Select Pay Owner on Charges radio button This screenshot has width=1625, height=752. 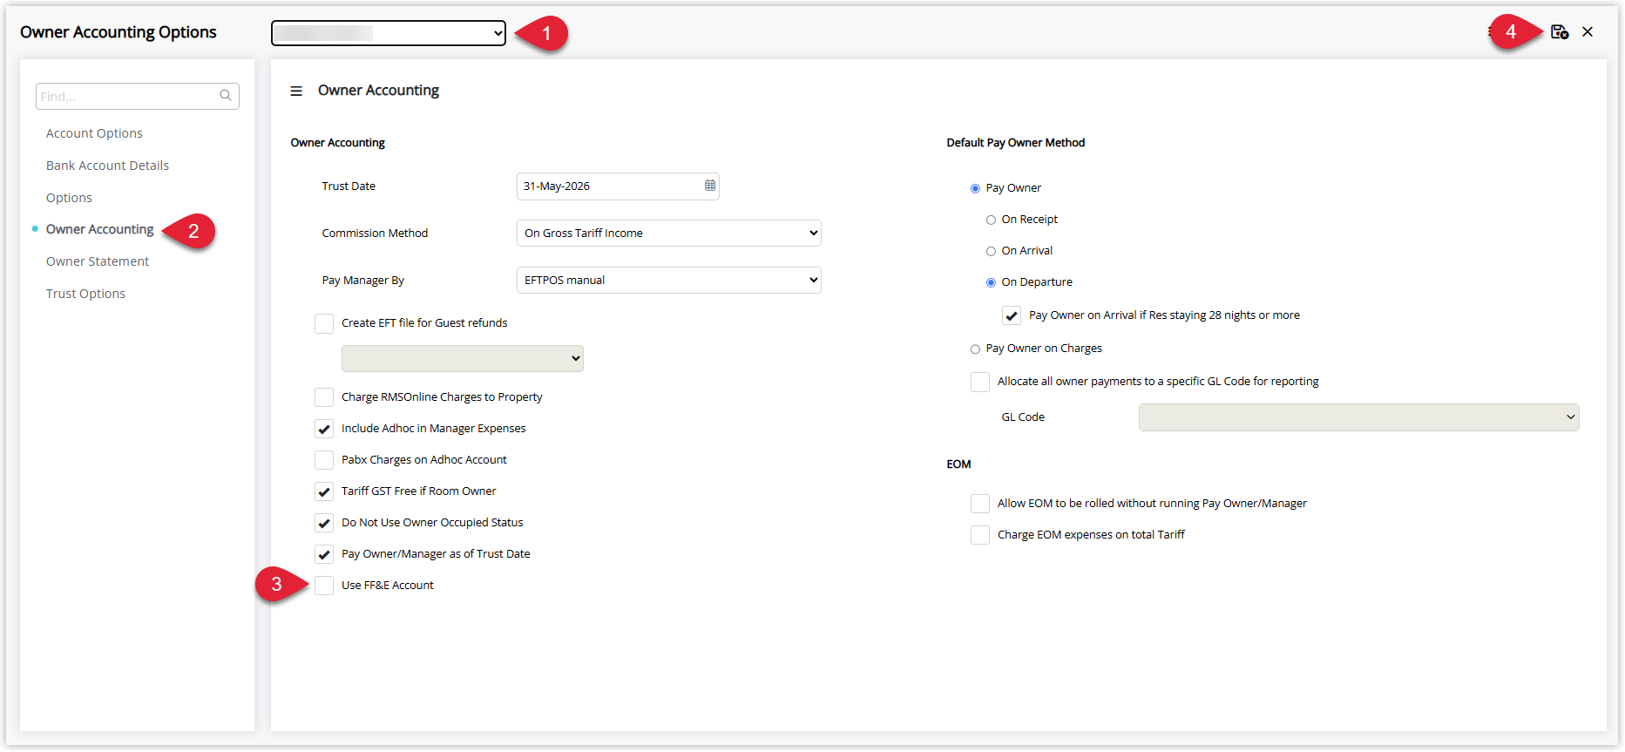[x=975, y=349]
